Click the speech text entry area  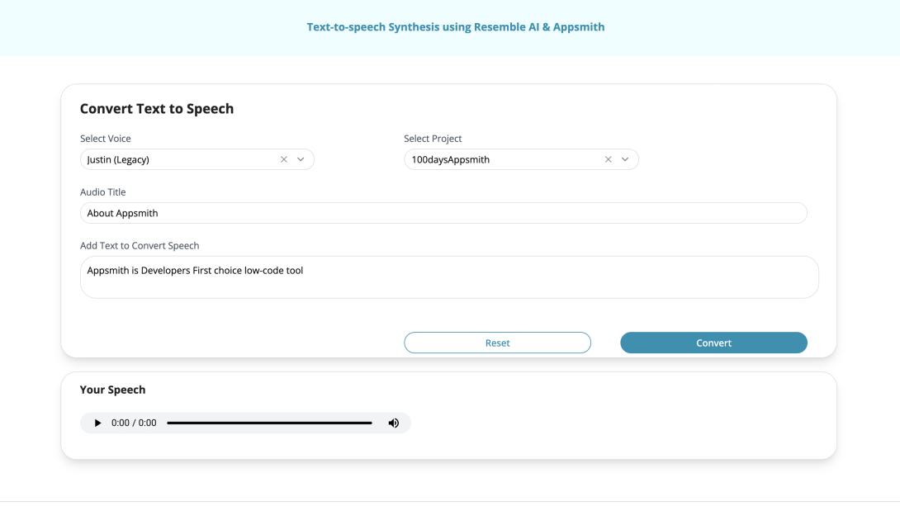click(449, 277)
